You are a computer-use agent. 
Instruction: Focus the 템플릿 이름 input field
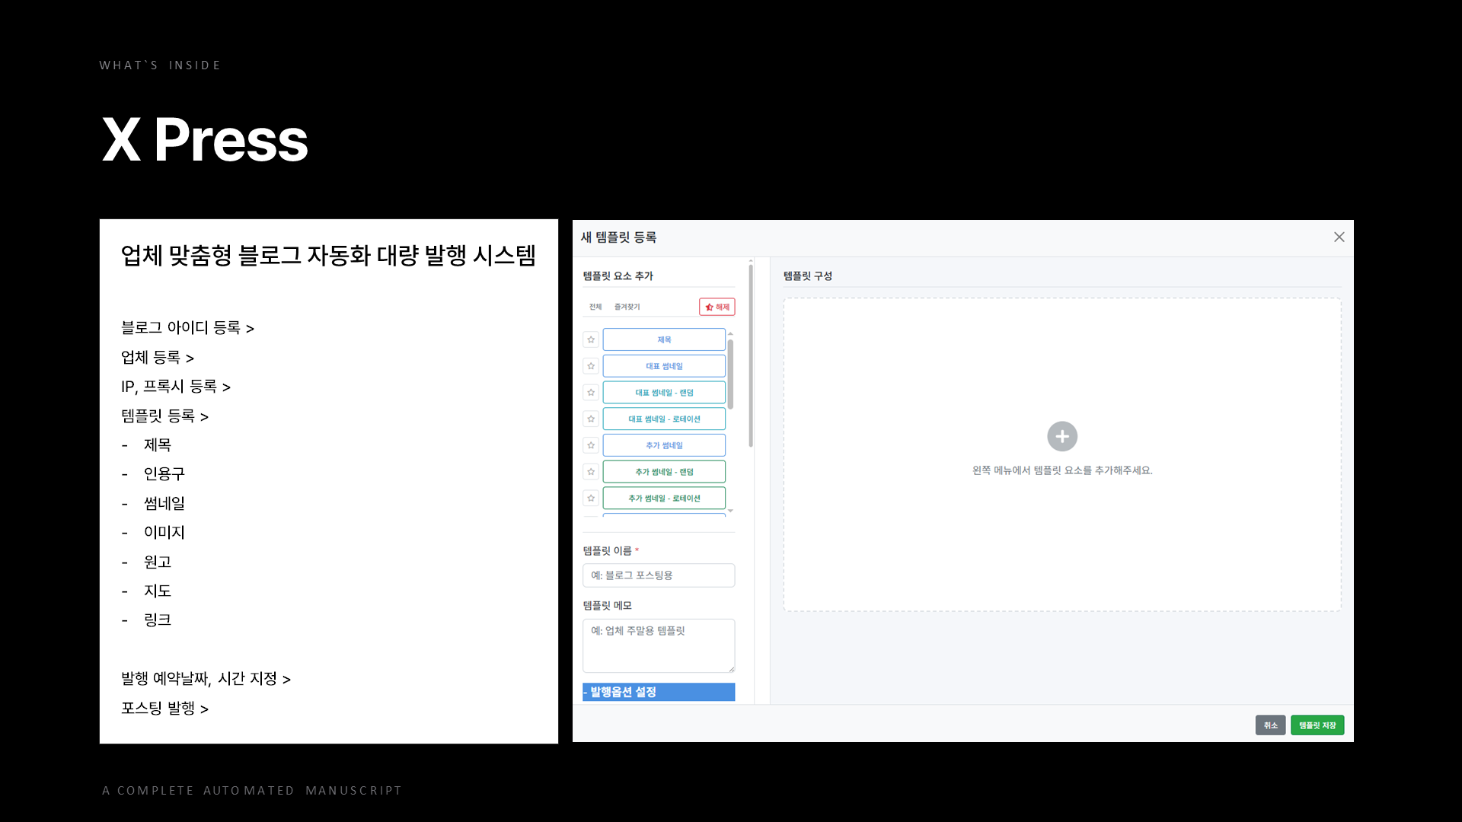[x=659, y=575]
